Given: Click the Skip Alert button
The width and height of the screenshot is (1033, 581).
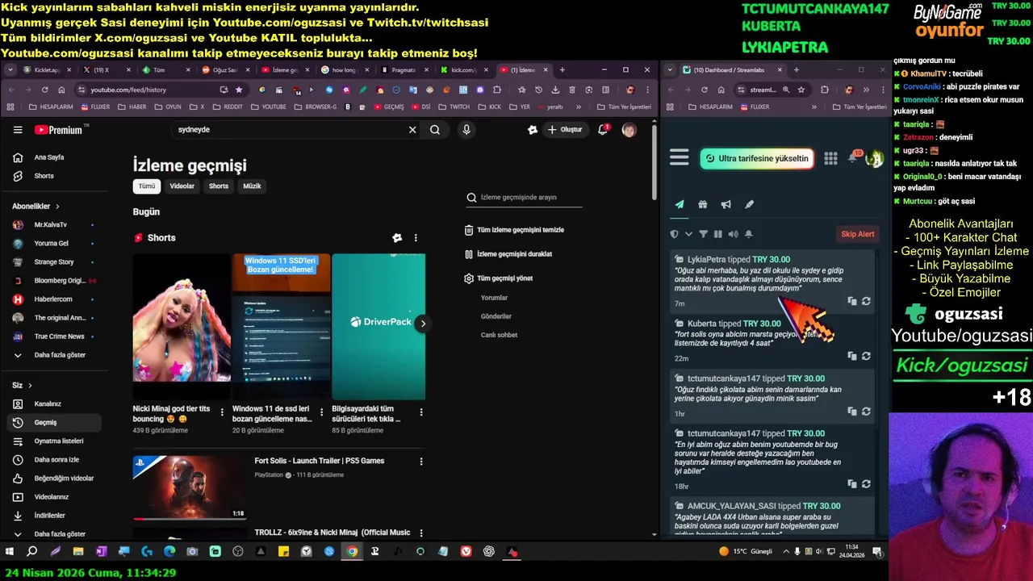Looking at the screenshot, I should point(858,234).
